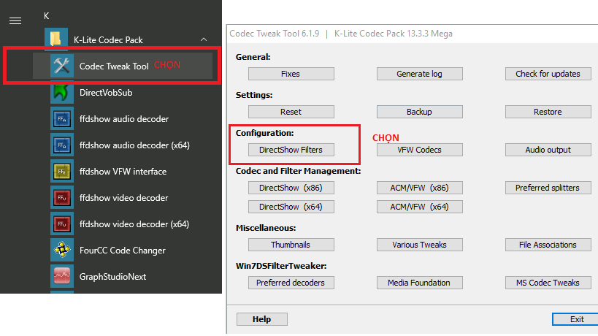Open FourCC Code Changer text entry
This screenshot has height=336, width=598.
(123, 251)
